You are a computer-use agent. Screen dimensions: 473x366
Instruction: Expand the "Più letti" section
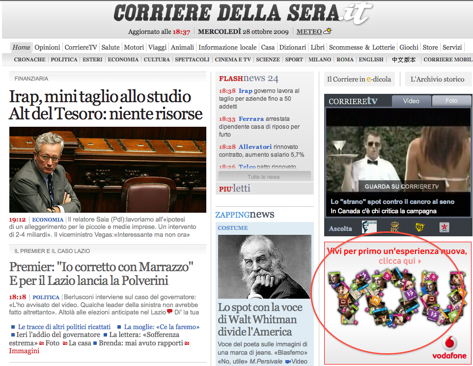point(235,189)
